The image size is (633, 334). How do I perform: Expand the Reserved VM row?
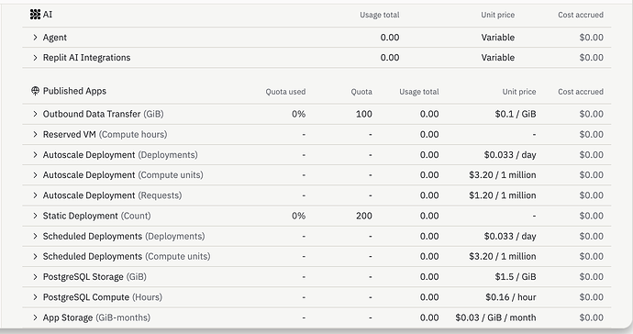pyautogui.click(x=35, y=135)
